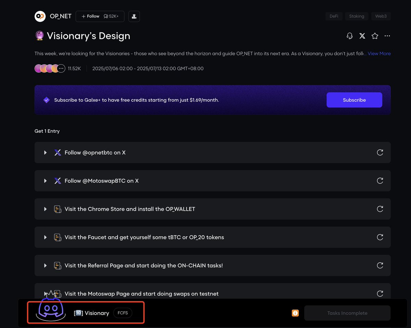
Task: Click the Tasks Incomplete button
Action: [347, 313]
